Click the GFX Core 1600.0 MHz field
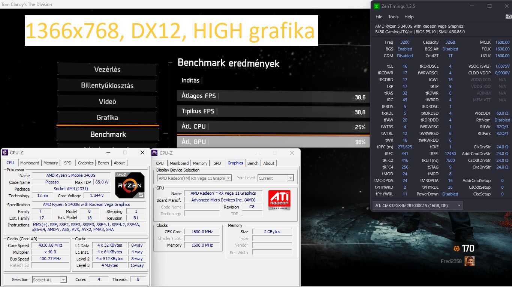The image size is (512, 287). click(202, 232)
